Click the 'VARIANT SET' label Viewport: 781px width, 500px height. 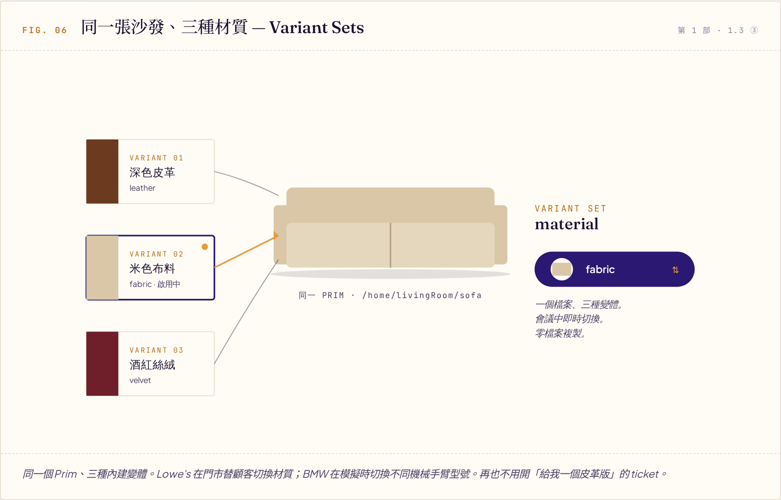click(570, 208)
